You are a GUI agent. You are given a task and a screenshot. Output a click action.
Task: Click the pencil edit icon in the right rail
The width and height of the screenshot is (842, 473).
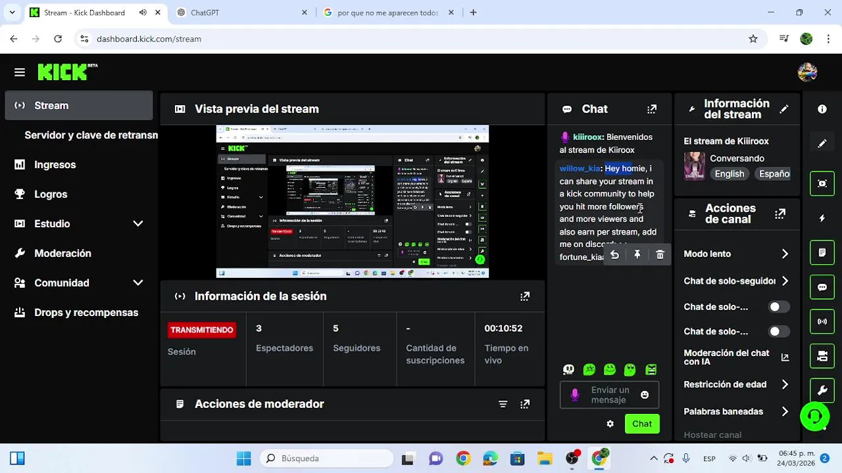coord(822,143)
